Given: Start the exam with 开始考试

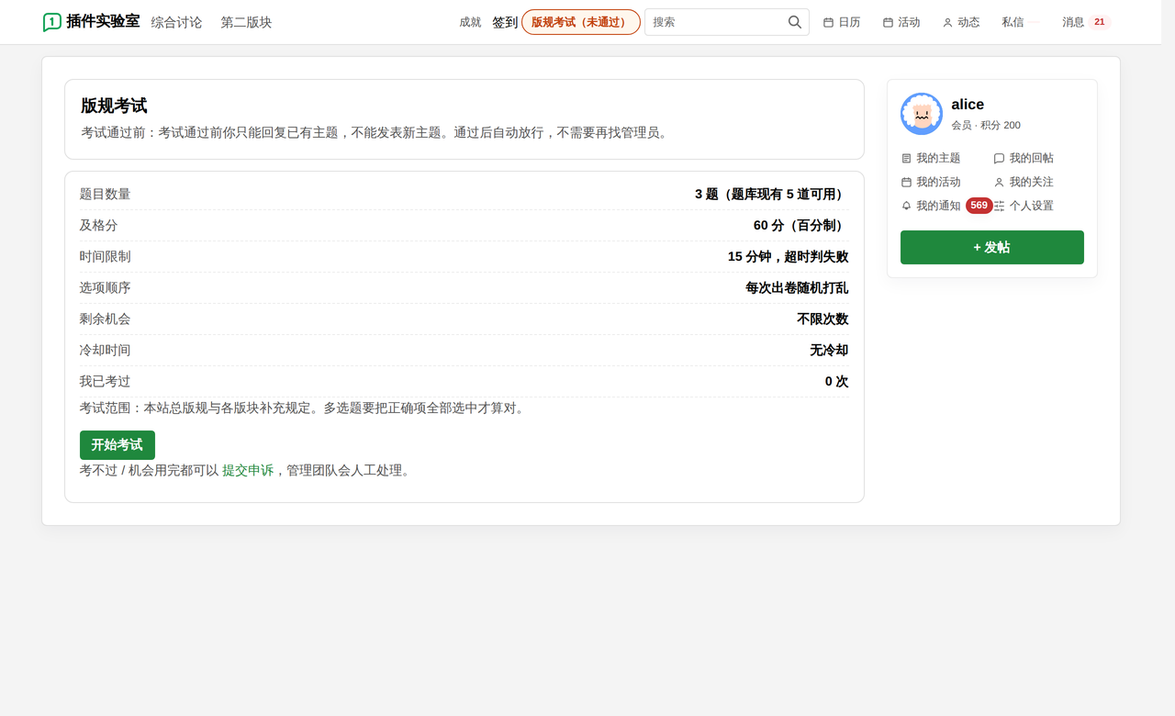Looking at the screenshot, I should [x=117, y=445].
